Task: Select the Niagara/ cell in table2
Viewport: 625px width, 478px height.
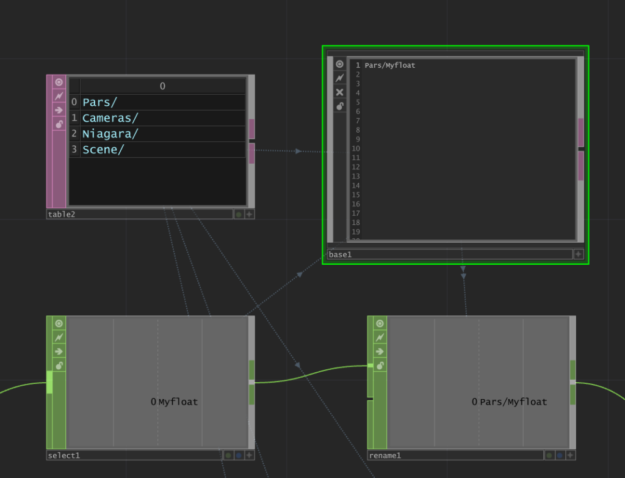Action: pos(110,134)
